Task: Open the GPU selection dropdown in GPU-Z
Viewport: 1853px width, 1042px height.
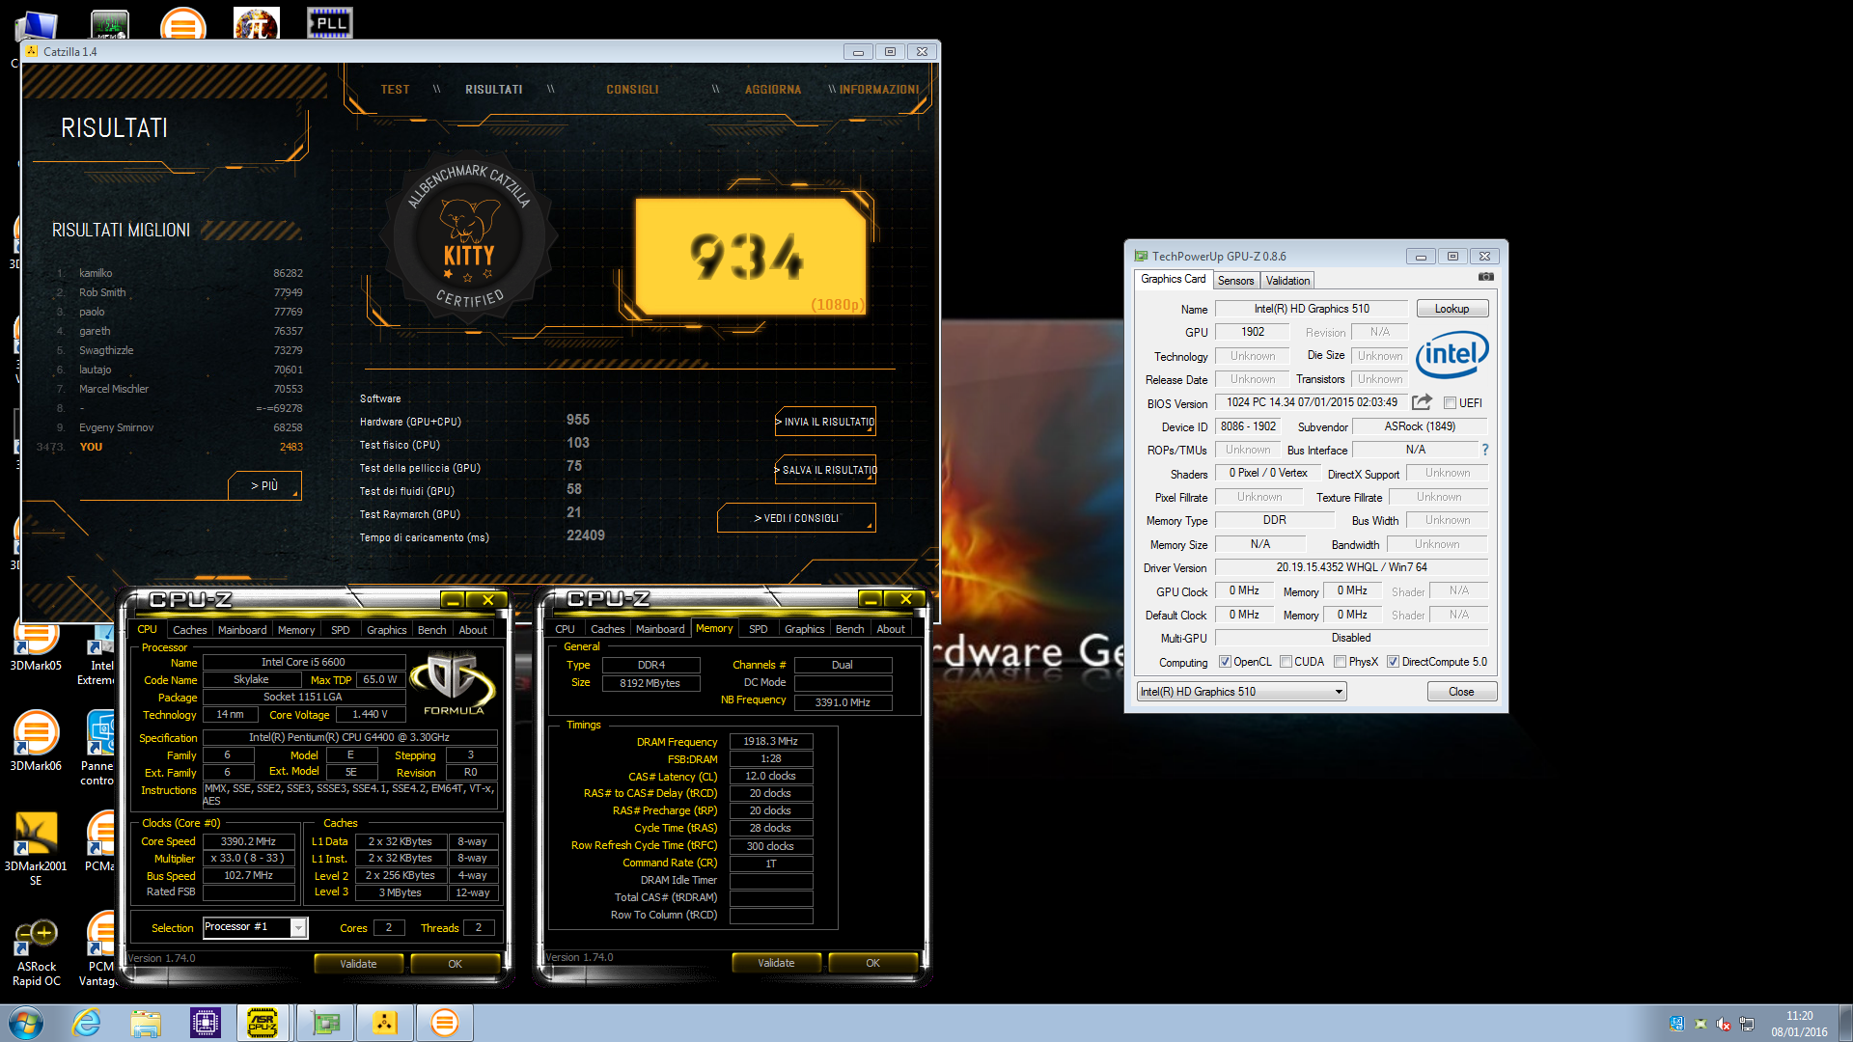Action: click(x=1241, y=692)
